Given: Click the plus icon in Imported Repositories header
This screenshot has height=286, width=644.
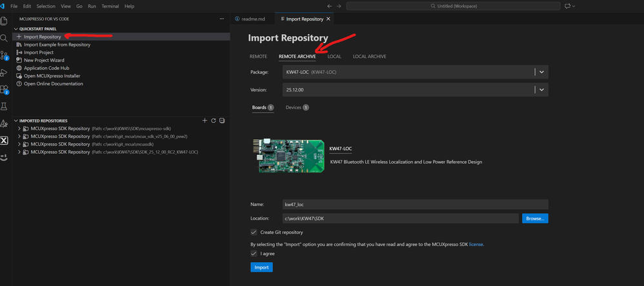Looking at the screenshot, I should pyautogui.click(x=205, y=120).
